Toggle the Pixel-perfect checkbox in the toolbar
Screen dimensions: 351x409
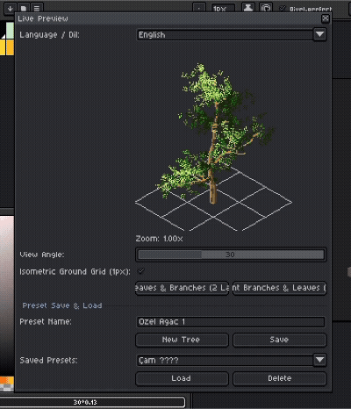(283, 9)
